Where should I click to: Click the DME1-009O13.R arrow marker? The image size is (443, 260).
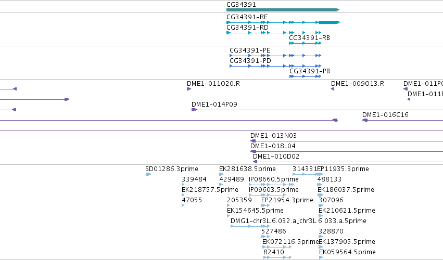pyautogui.click(x=332, y=89)
